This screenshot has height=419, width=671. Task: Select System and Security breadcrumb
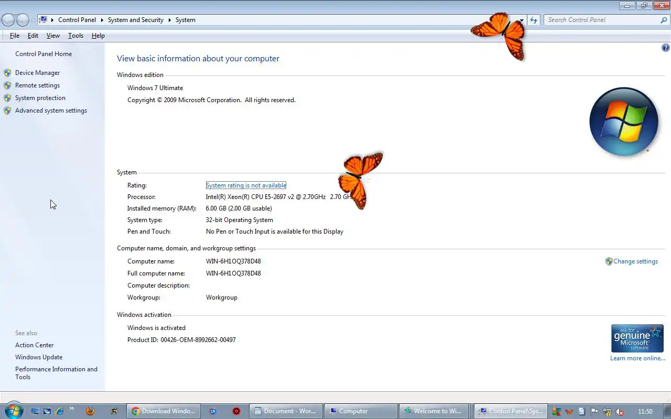(136, 20)
